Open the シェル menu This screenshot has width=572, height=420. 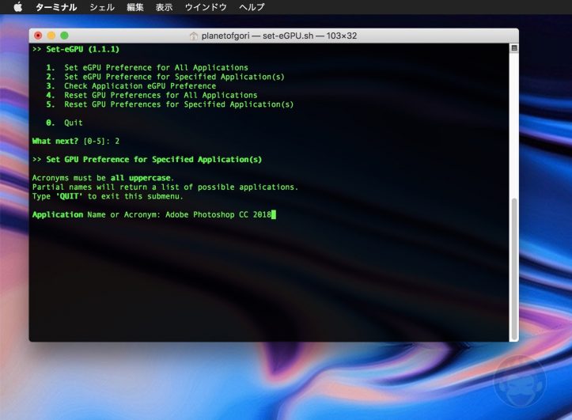101,7
